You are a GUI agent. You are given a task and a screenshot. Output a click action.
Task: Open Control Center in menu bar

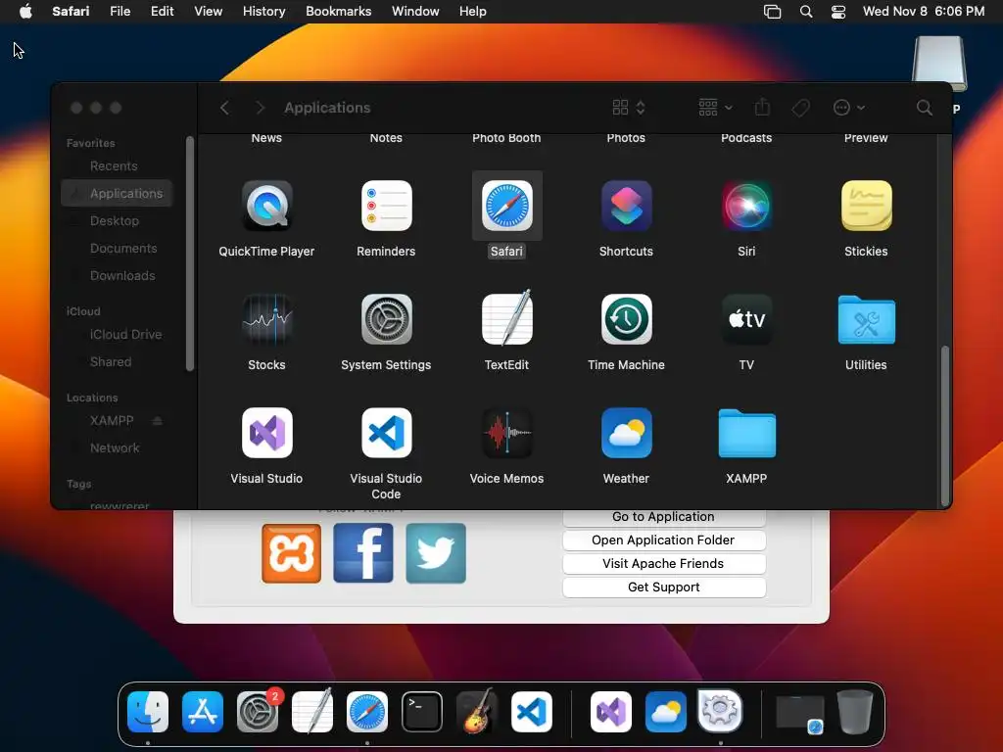coord(838,11)
